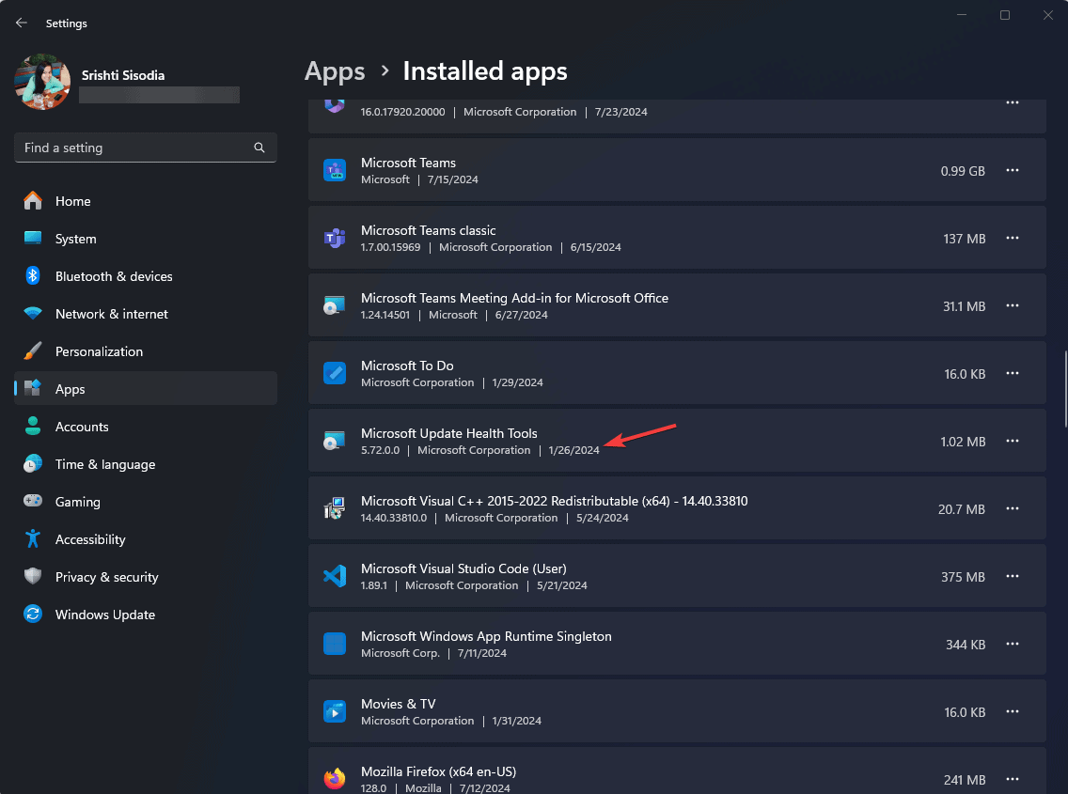Select the Microsoft Update Health Tools name
Screen dimensions: 1068x794
point(448,433)
